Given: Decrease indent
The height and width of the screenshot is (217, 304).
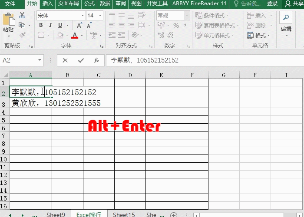Looking at the screenshot, I should pyautogui.click(x=112, y=35).
